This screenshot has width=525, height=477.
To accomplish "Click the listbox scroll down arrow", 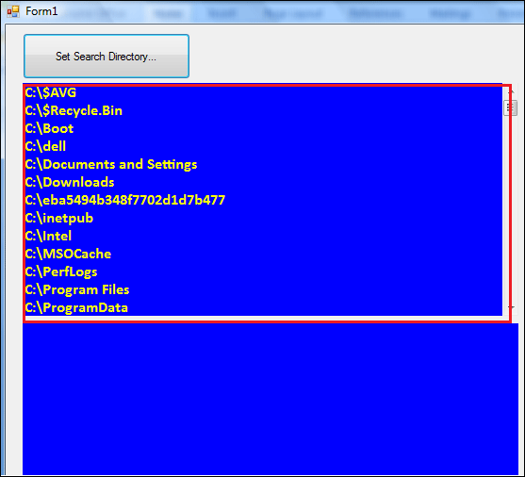I will click(x=510, y=307).
